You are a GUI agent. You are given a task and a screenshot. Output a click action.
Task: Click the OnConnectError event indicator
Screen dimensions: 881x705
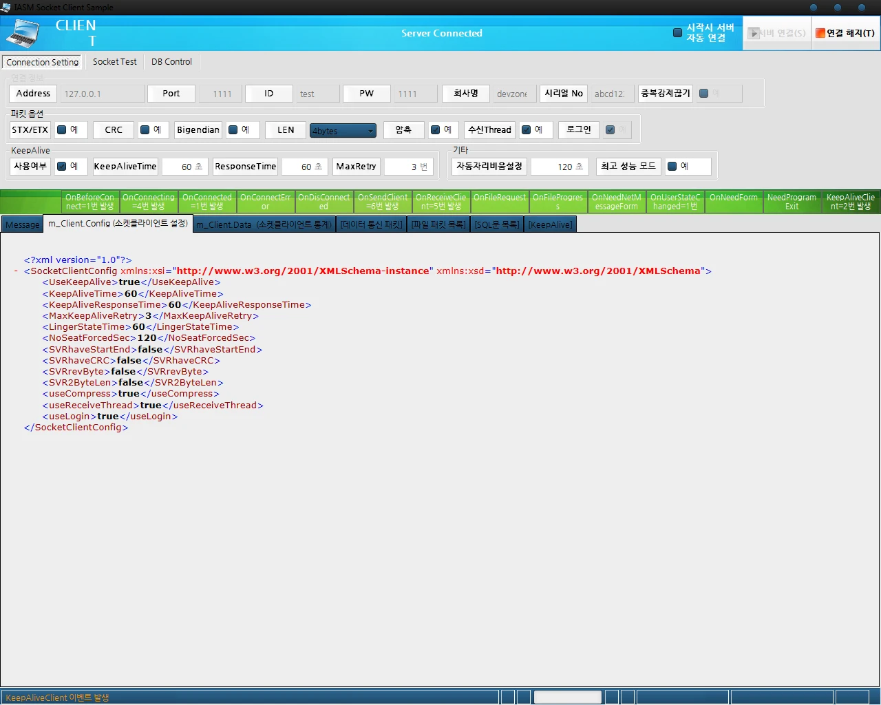coord(266,202)
